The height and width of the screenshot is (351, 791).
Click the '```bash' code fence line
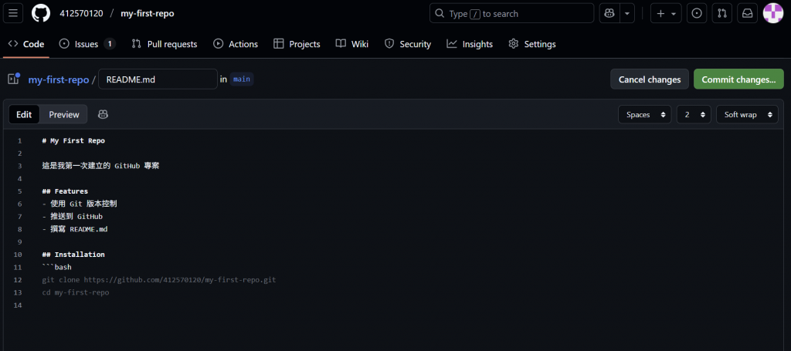click(57, 267)
